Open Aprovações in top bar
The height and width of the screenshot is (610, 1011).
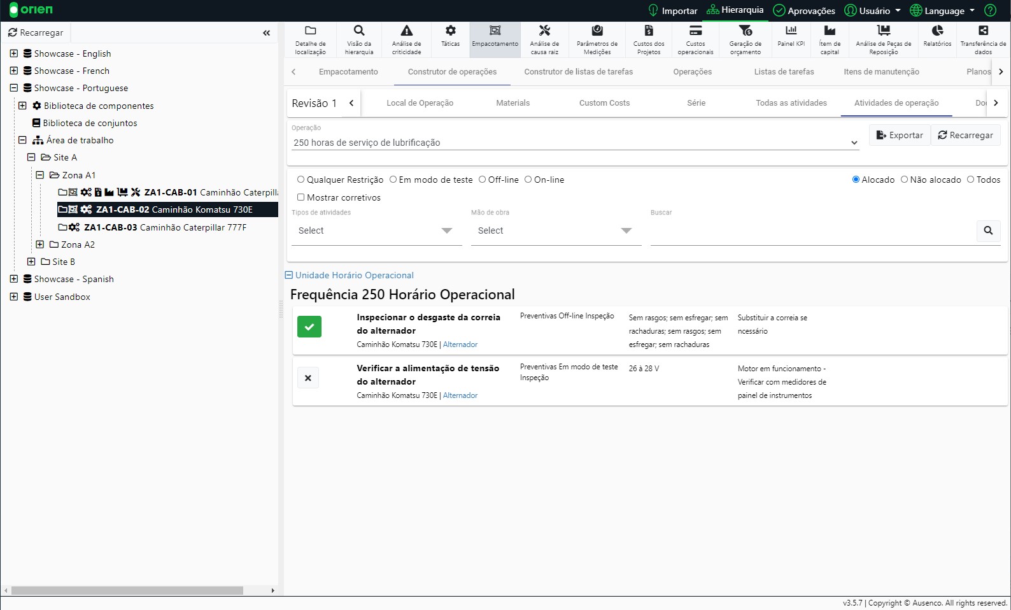tap(804, 11)
